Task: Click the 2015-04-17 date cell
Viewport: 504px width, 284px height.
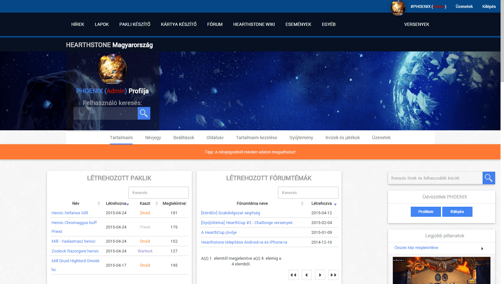Action: coord(116,265)
